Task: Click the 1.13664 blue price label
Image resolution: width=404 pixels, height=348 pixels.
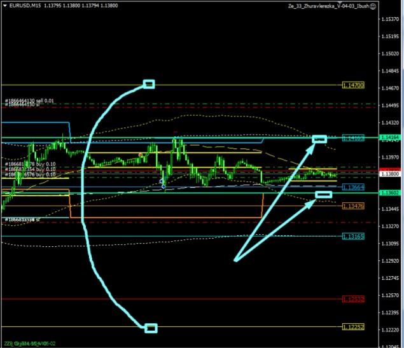Action: [353, 187]
